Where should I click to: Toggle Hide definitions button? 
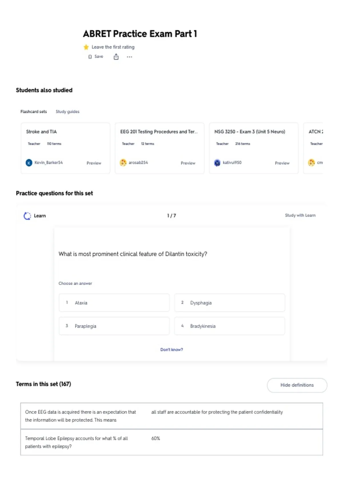click(297, 385)
